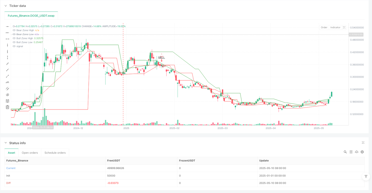Viewport: 372px width, 193px height.
Task: Hide the signal indicator via eye icon
Action: tap(14, 46)
